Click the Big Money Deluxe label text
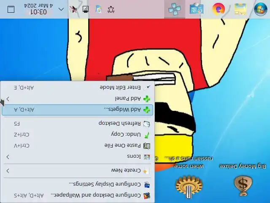 pyautogui.click(x=243, y=166)
